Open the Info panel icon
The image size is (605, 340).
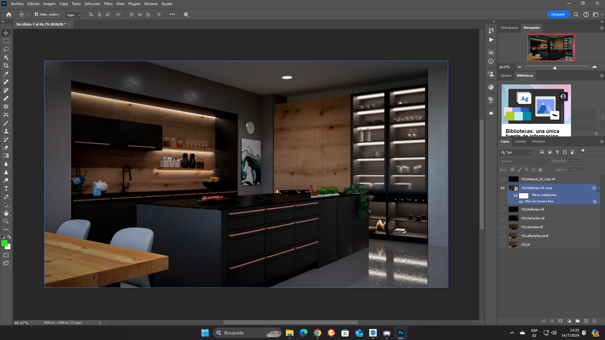click(491, 61)
